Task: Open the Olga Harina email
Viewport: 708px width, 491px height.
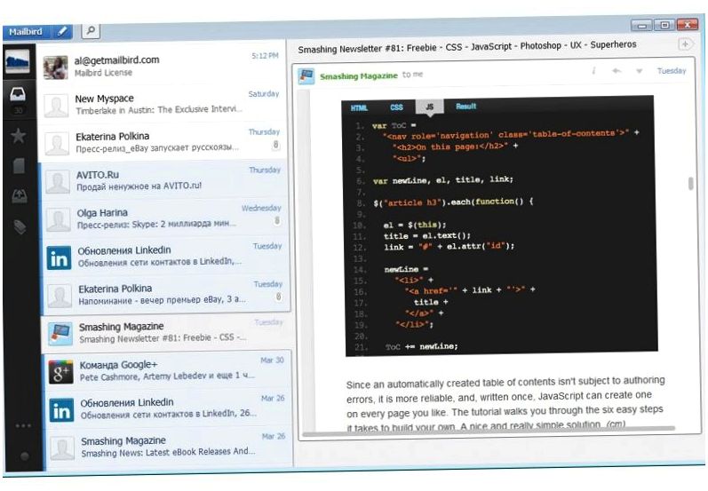Action: coord(165,218)
